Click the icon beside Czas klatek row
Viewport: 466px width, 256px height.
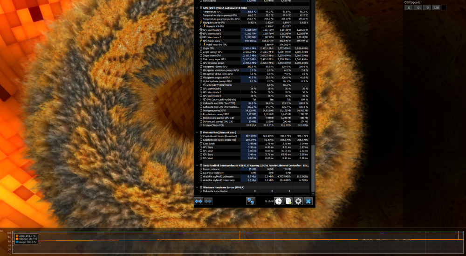(x=201, y=143)
